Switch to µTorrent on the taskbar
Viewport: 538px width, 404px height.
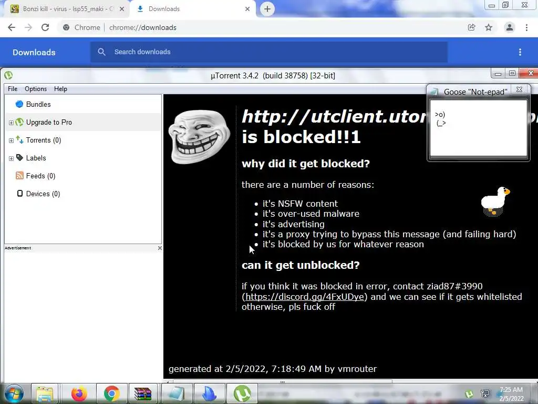tap(242, 393)
